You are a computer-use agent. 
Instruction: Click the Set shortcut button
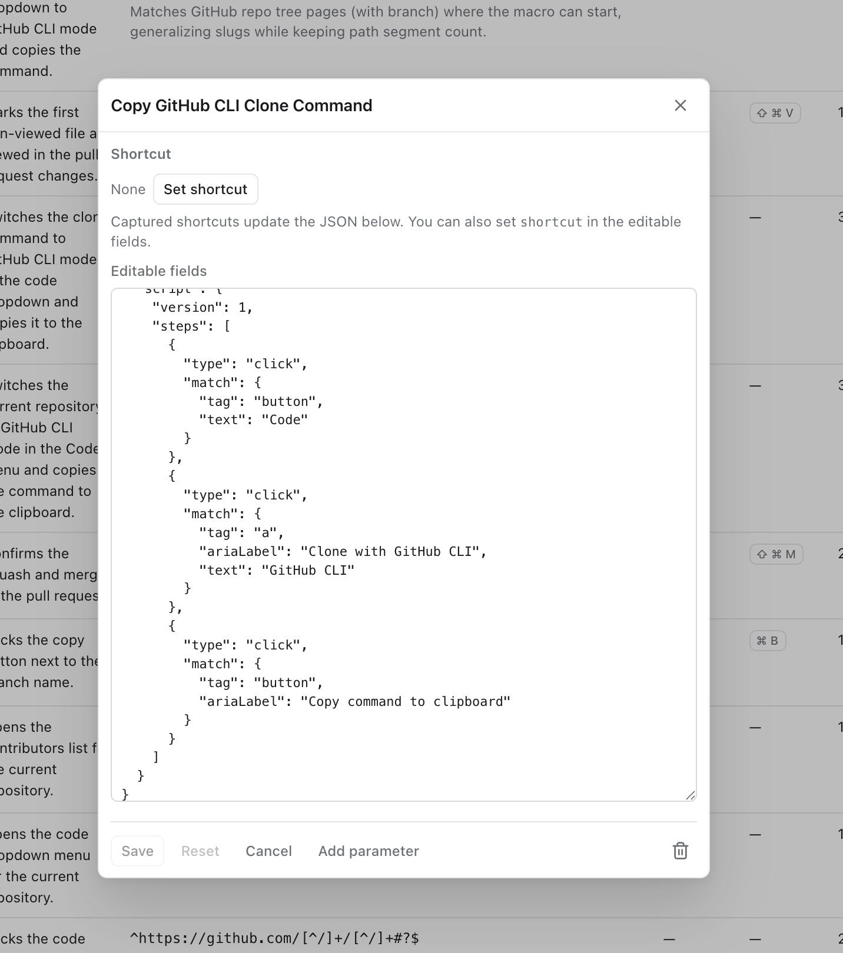205,189
